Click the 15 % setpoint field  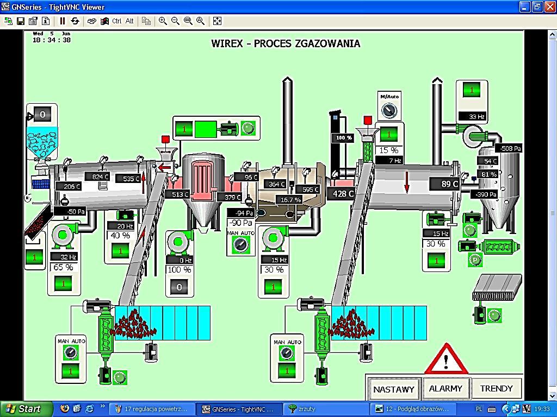tap(389, 150)
